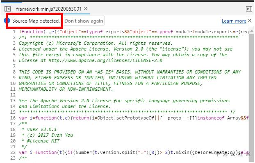Viewport: 255px width, 163px height.
Task: Dismiss the Source Map infobar
Action: (x=250, y=21)
